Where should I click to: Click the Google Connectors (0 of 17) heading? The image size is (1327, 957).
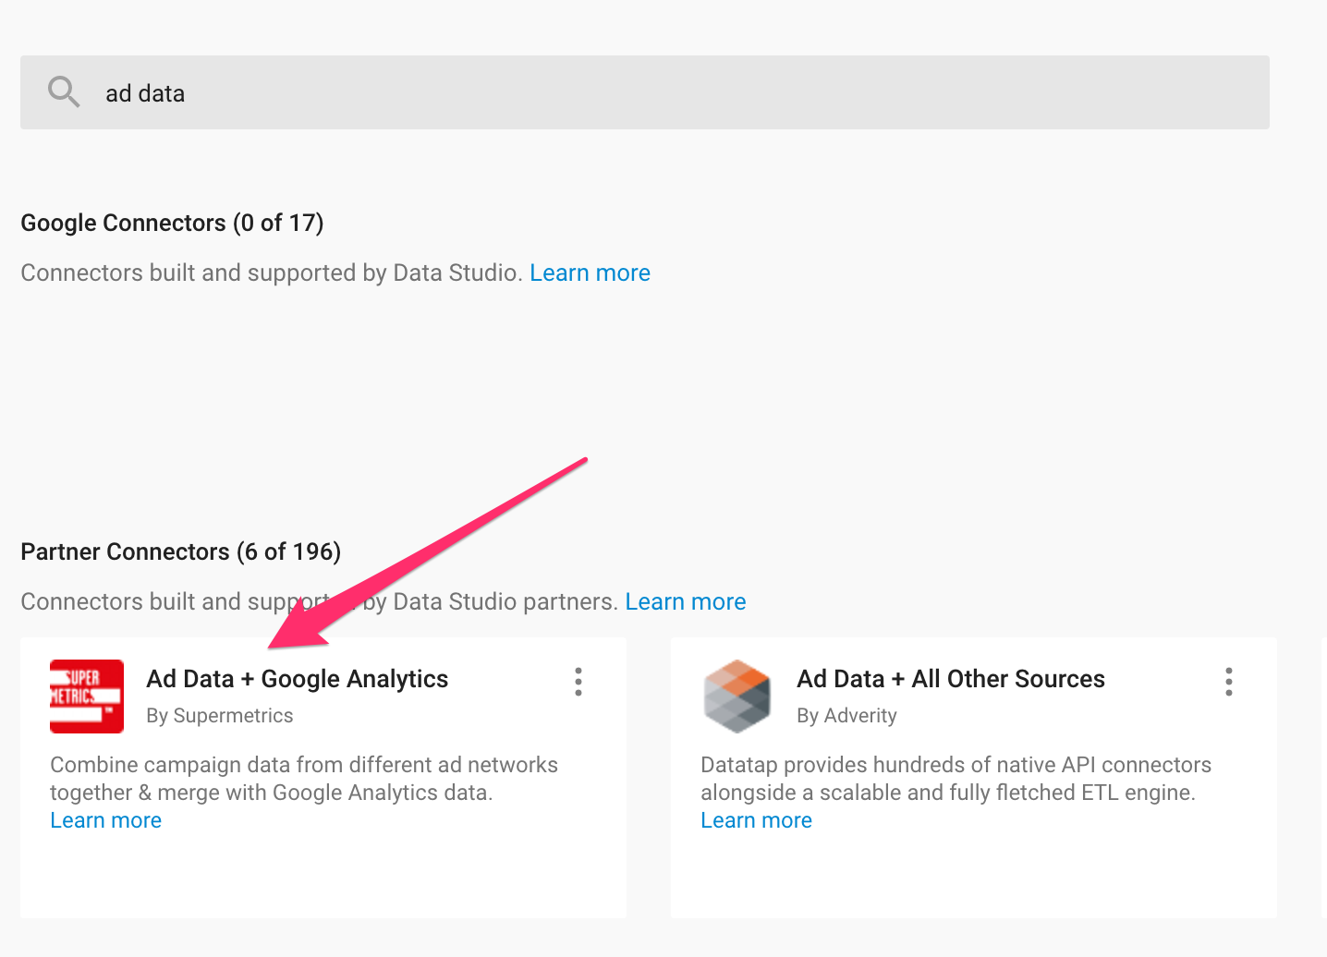point(172,223)
